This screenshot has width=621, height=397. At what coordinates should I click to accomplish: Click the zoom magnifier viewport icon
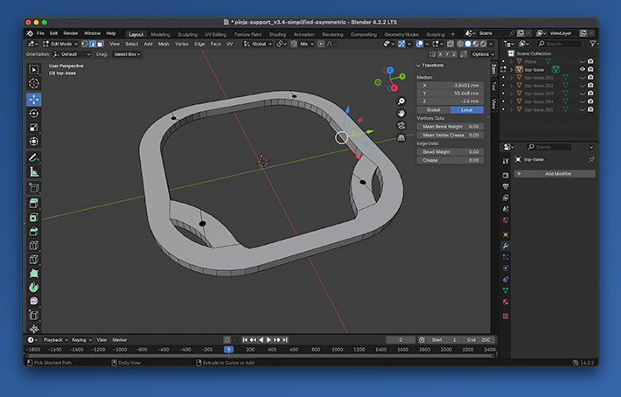401,101
